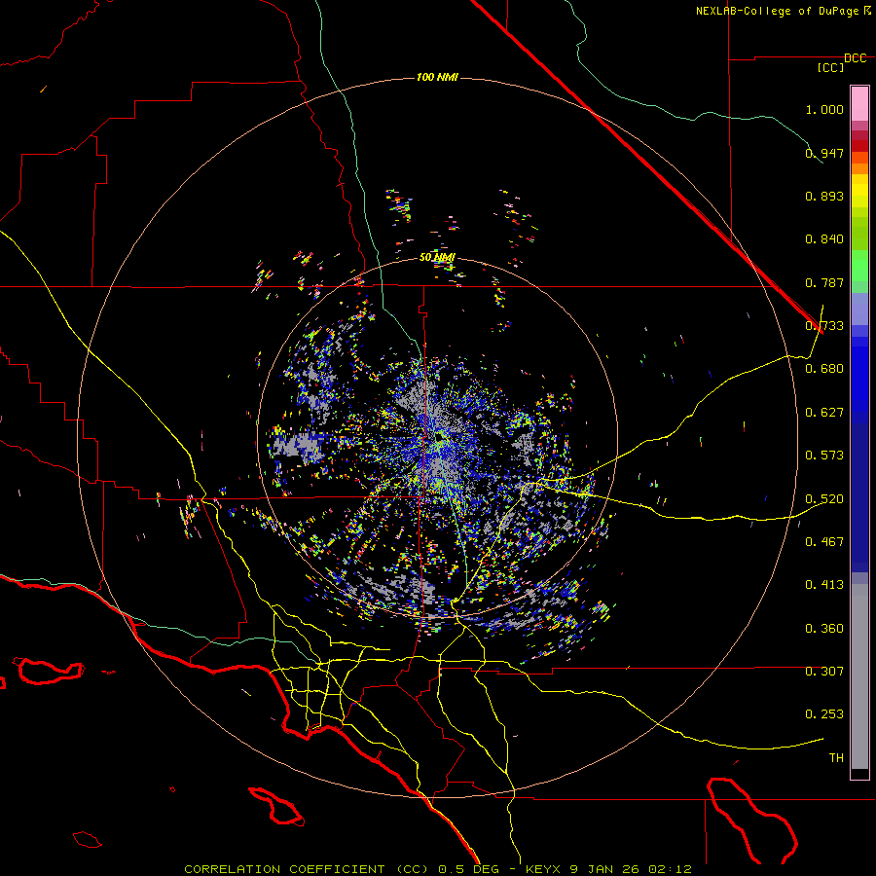Viewport: 876px width, 876px height.
Task: Pick the gray color bar segment
Action: 859,676
